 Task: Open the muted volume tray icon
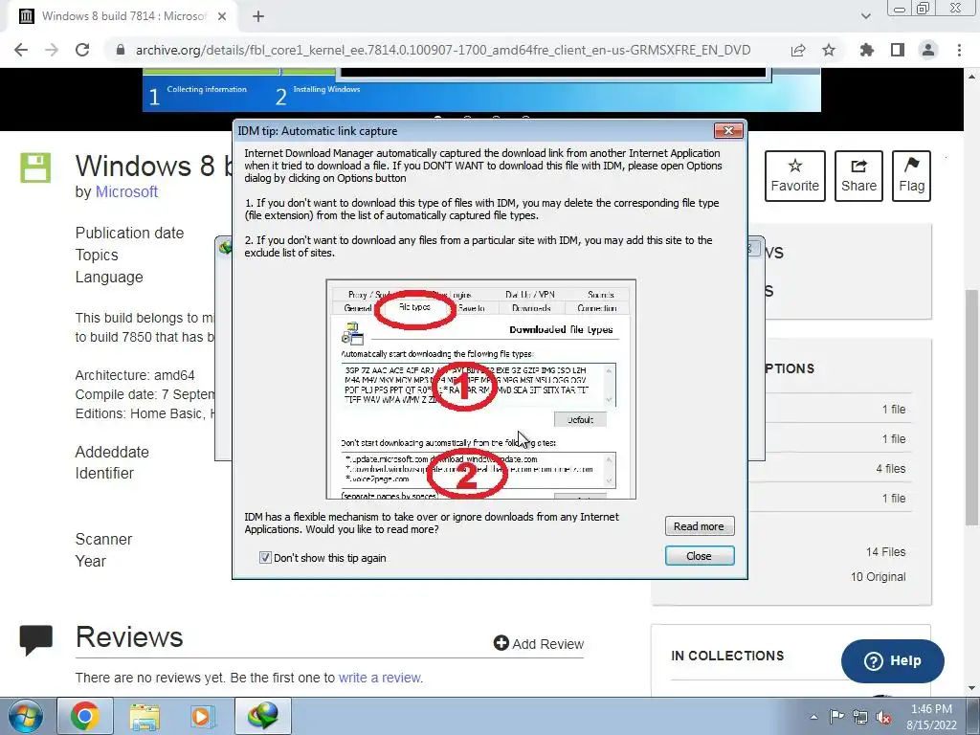coord(883,717)
